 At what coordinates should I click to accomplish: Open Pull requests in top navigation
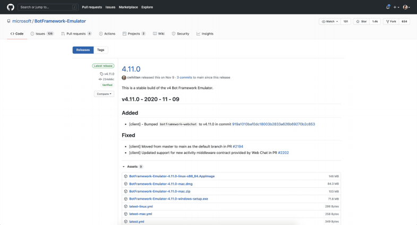point(92,7)
